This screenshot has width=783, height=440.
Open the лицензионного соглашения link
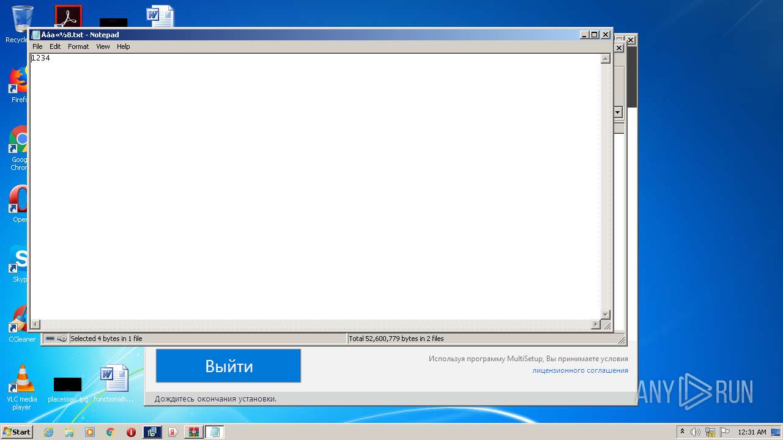pos(580,370)
